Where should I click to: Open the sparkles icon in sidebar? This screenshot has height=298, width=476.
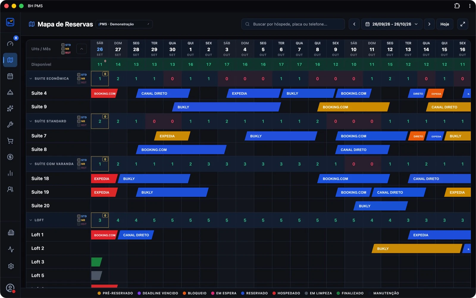[x=10, y=108]
